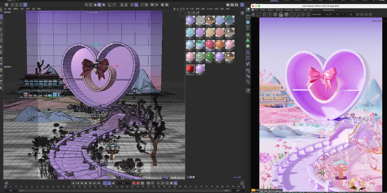Click the green Y-axis gizmo arrow above heart

96,44
